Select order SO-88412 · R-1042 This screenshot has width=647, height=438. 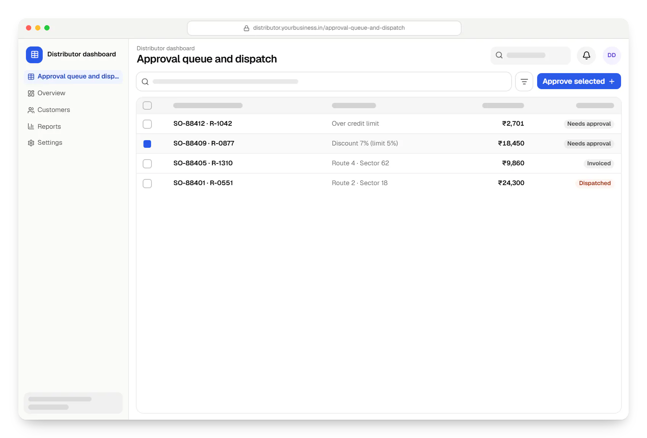(203, 124)
